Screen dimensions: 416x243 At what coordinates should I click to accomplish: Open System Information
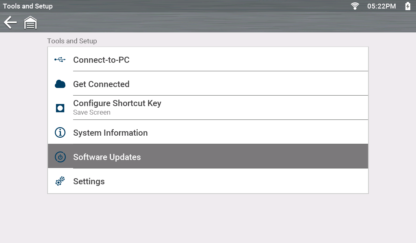[x=110, y=133]
